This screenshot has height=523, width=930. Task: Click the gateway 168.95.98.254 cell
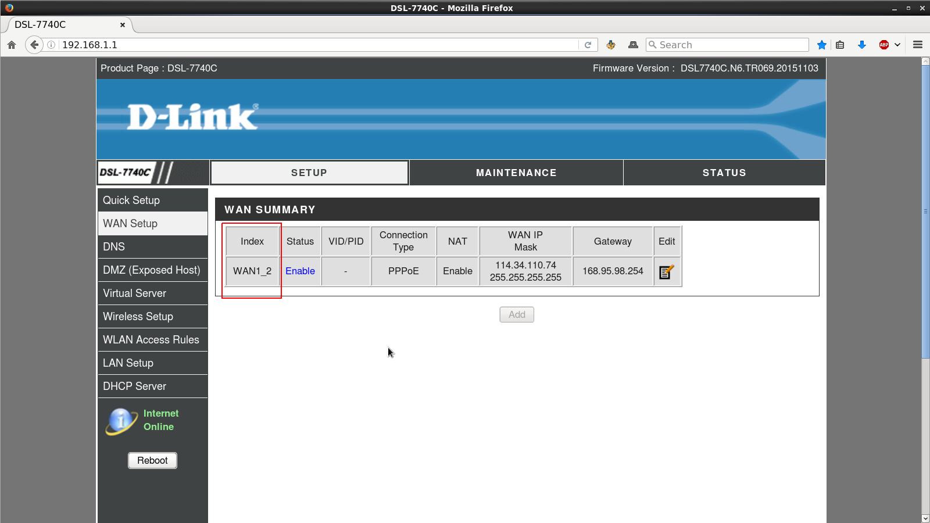[x=613, y=271]
